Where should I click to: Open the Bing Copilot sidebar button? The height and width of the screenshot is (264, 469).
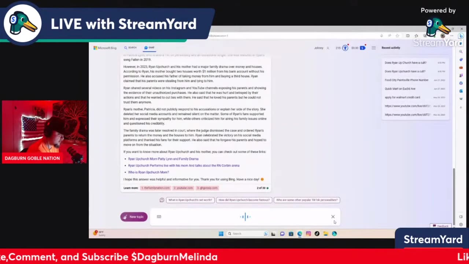click(x=461, y=36)
